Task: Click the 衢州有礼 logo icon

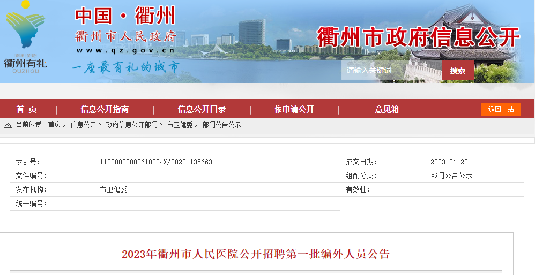Action: point(26,37)
